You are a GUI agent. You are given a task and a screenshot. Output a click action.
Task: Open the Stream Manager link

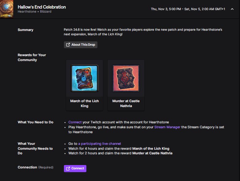point(167,127)
